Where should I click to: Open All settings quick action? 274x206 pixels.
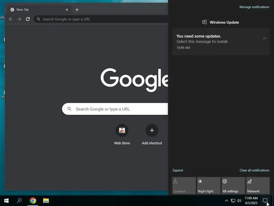coord(233,186)
